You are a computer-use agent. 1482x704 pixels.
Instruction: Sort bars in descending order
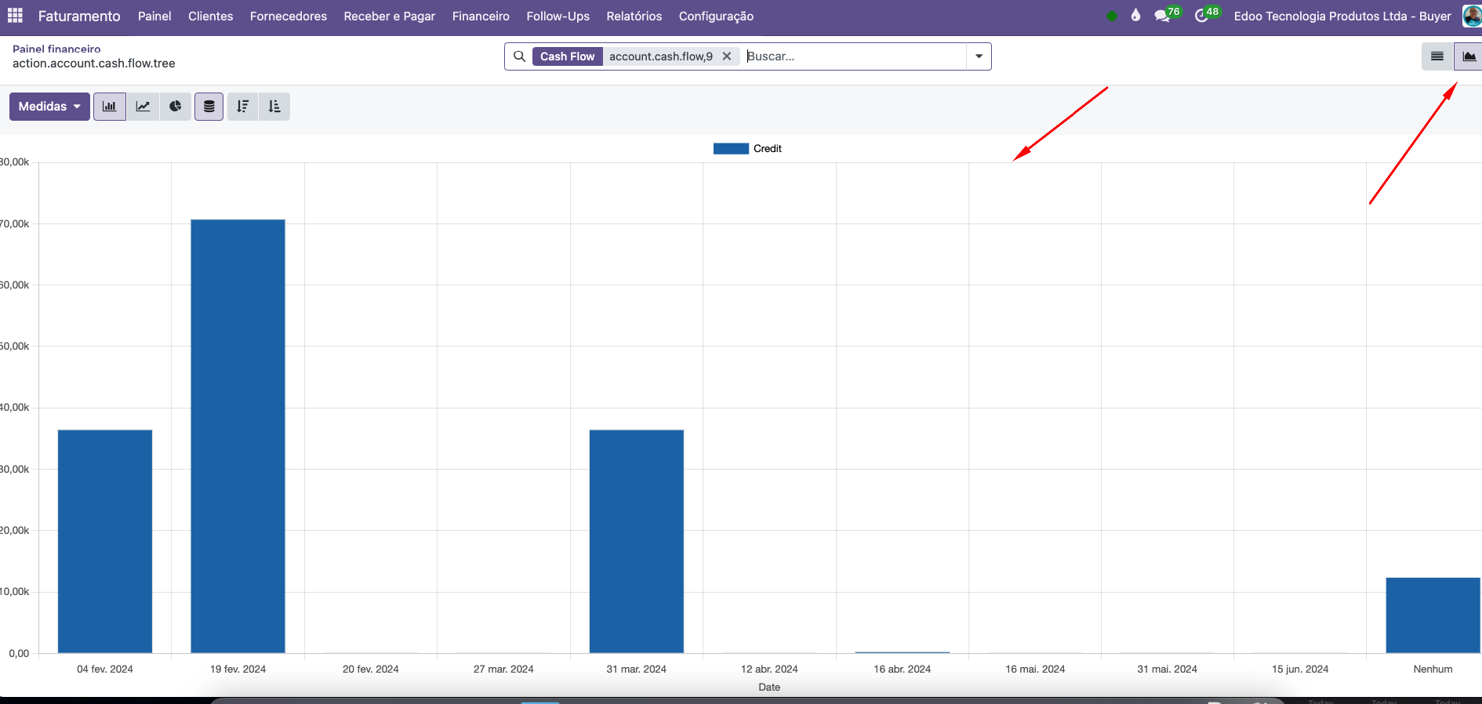243,107
